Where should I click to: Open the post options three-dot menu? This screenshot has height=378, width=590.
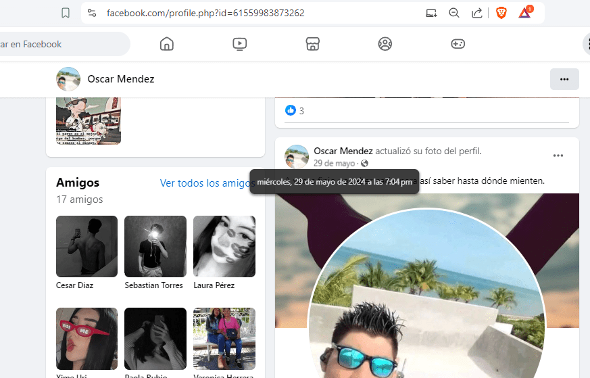558,156
